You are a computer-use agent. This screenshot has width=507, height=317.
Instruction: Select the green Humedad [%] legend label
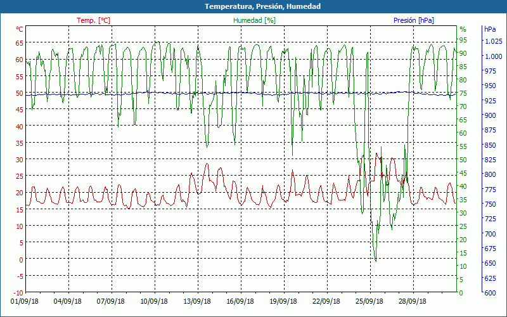pyautogui.click(x=255, y=20)
